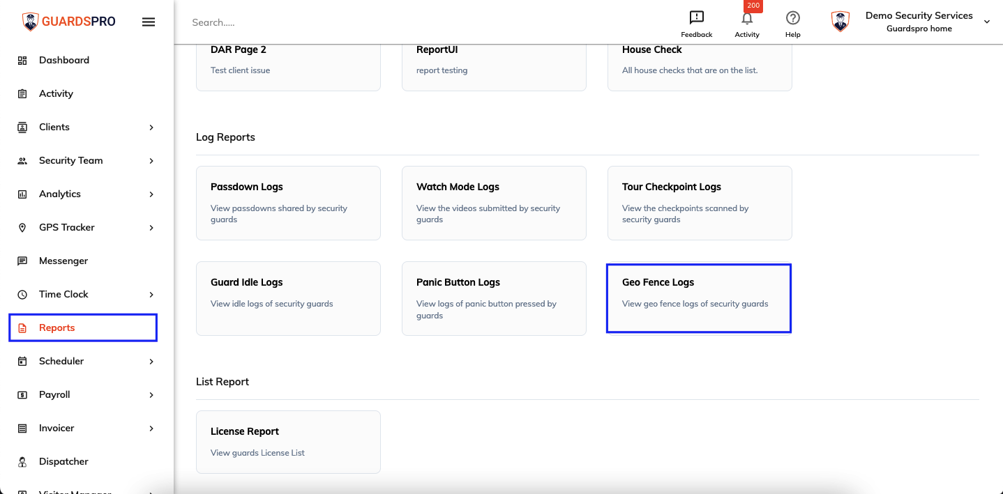Expand the Scheduler submenu arrow
1003x494 pixels.
click(x=151, y=362)
